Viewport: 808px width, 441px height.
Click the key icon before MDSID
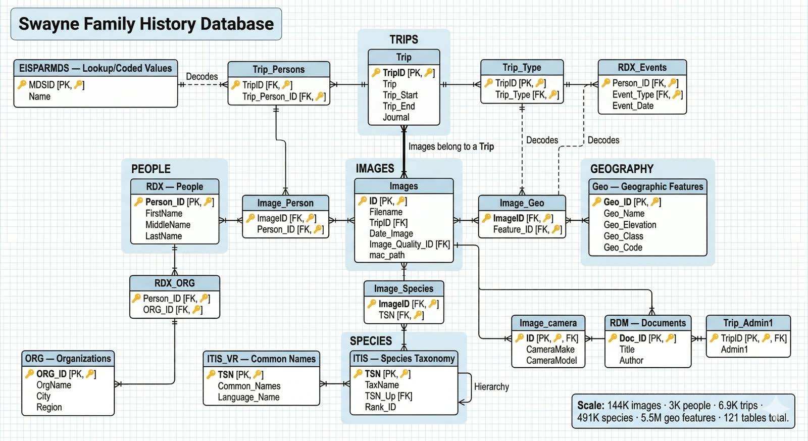pos(22,85)
